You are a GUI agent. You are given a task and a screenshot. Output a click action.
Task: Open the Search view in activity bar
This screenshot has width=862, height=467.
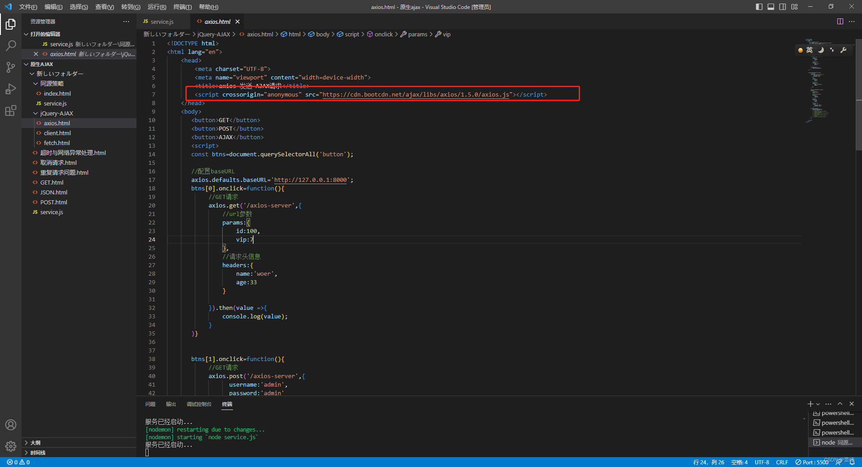[11, 45]
